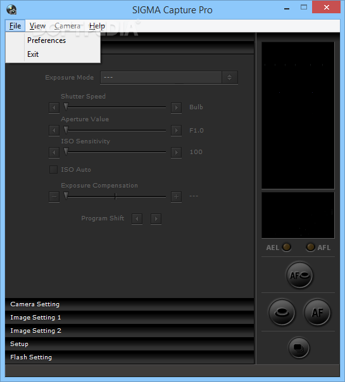Screen dimensions: 345x382
Task: Open the Help menu
Action: [x=97, y=26]
